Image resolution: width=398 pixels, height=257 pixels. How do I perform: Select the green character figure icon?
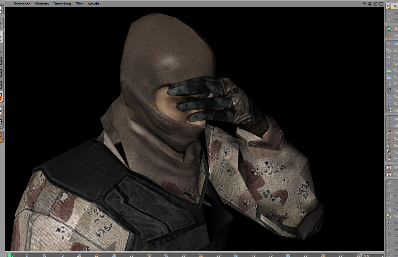pos(389,29)
